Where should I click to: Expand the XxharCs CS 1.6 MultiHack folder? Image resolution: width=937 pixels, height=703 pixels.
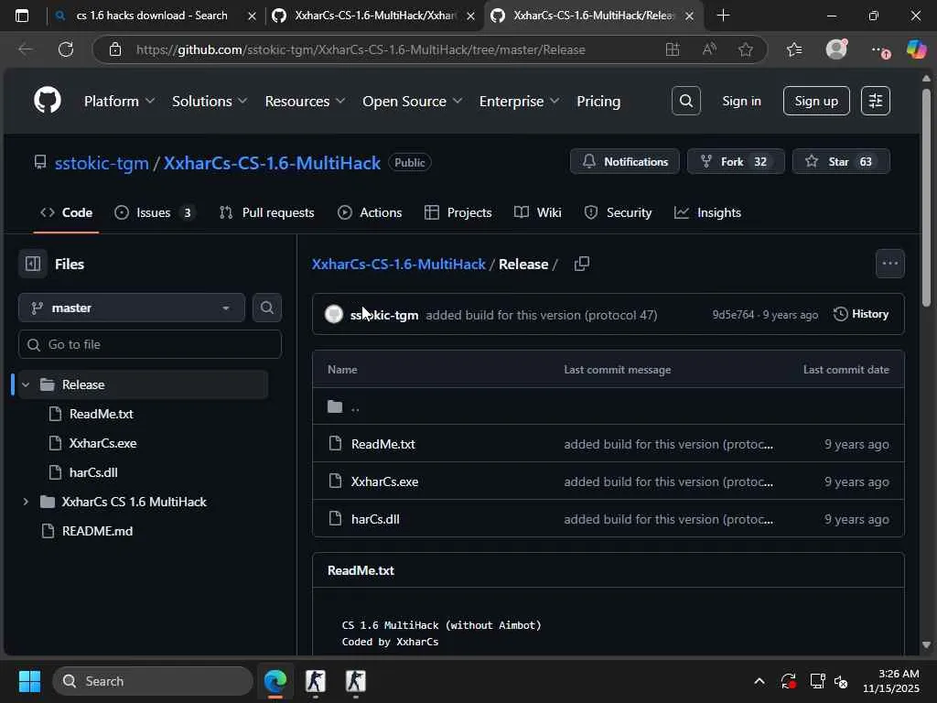(x=26, y=502)
